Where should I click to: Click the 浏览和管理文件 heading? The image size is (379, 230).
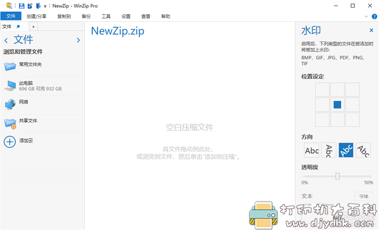point(23,52)
